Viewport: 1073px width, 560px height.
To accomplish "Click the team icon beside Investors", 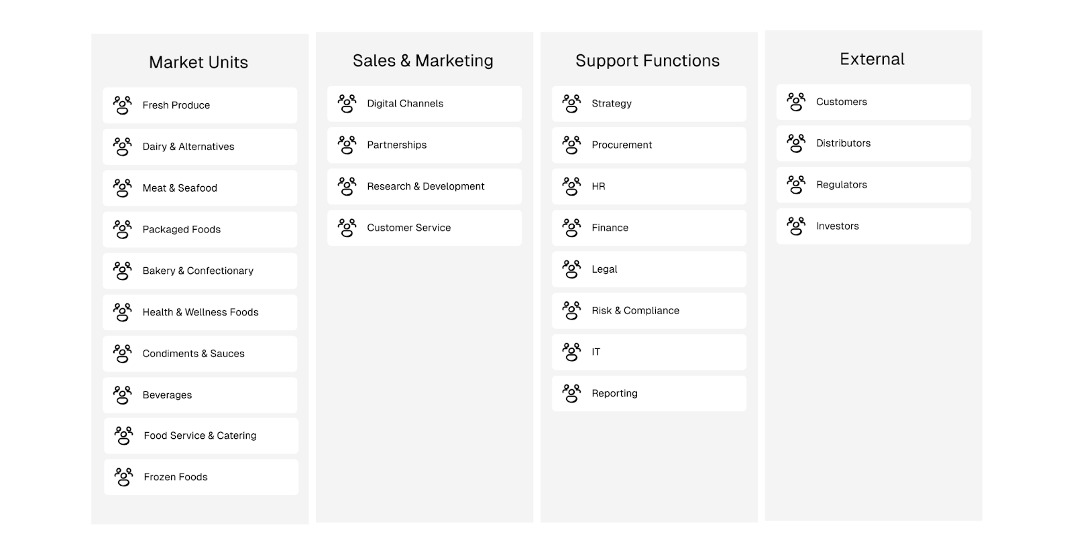I will 796,226.
